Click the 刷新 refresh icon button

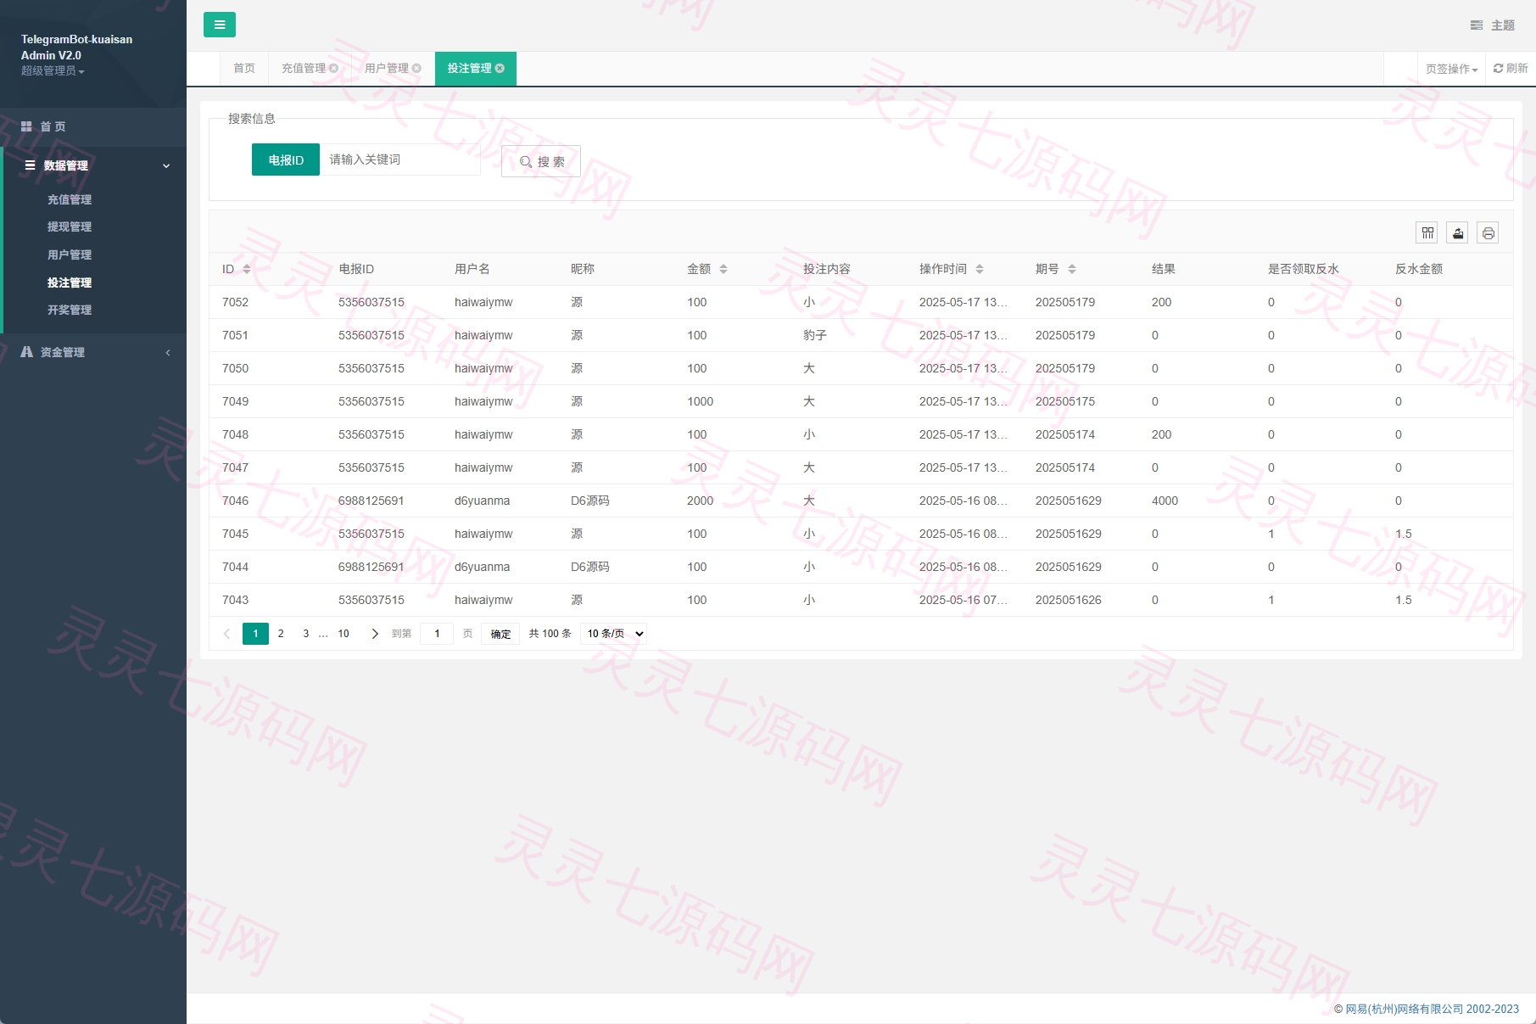(x=1511, y=69)
